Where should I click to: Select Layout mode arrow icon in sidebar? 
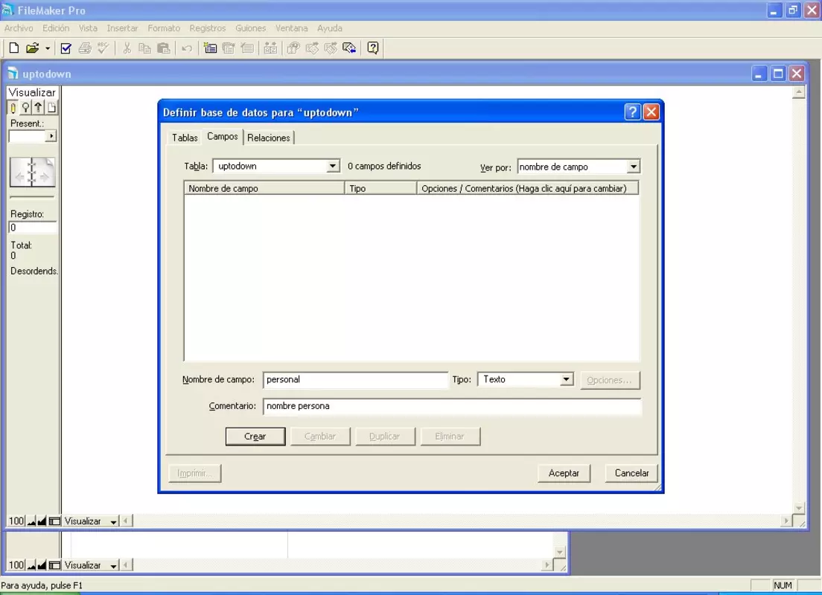(x=38, y=108)
